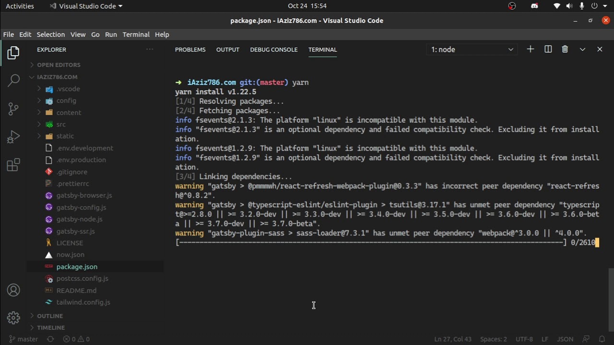This screenshot has height=345, width=614.
Task: Open the volume tray icon
Action: point(569,6)
